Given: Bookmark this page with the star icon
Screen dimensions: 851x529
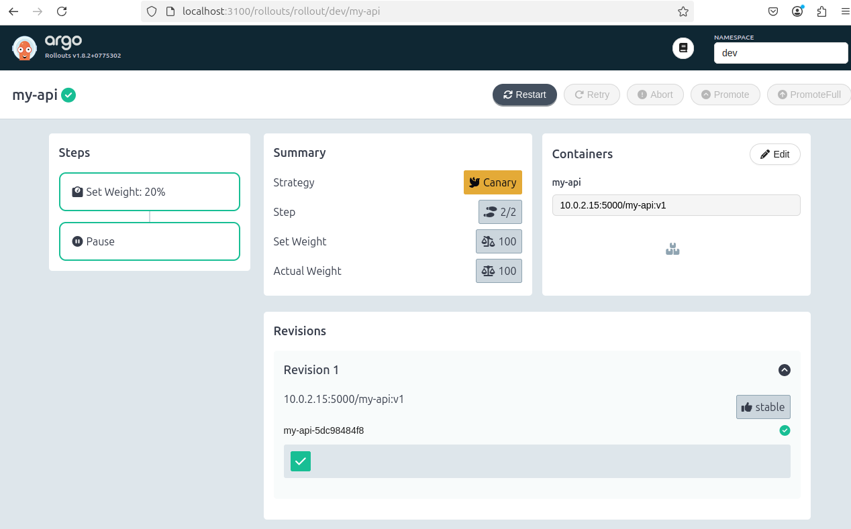Looking at the screenshot, I should (683, 11).
